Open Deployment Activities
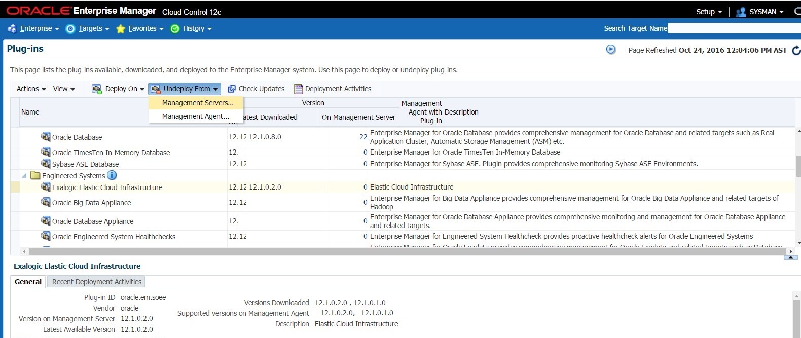 coord(333,89)
